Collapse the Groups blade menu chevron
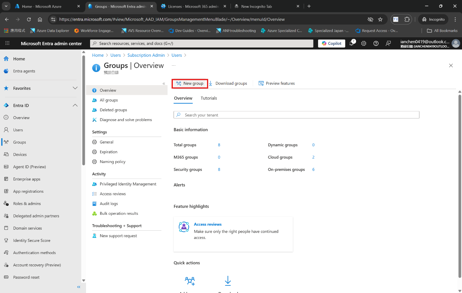 point(164,83)
